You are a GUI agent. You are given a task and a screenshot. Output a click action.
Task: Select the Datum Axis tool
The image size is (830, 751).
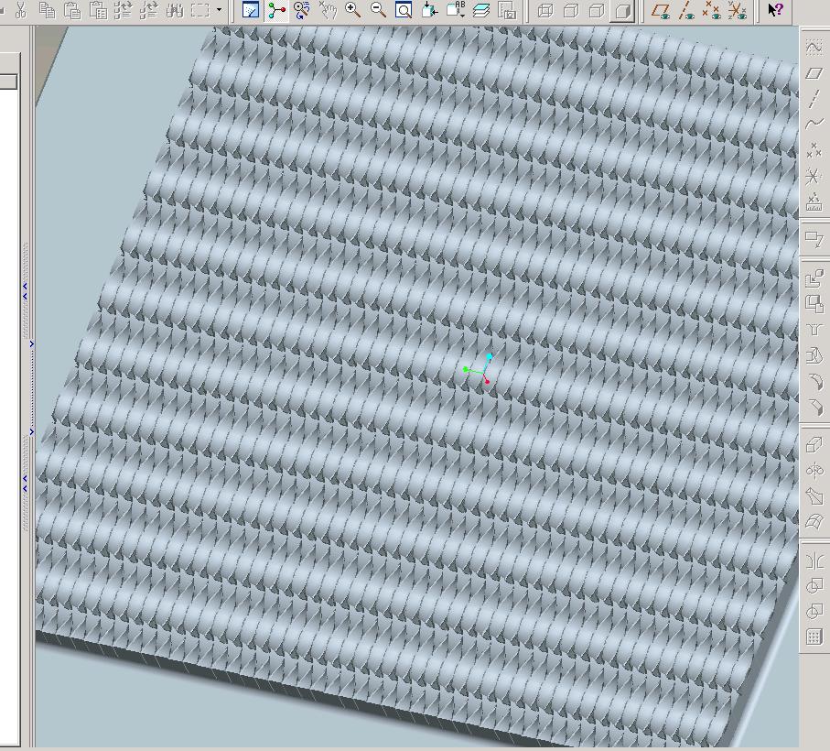tap(814, 99)
